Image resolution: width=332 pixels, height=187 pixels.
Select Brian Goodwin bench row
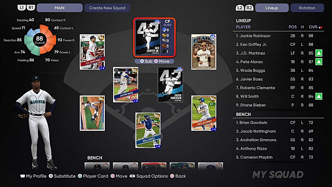[x=279, y=123]
